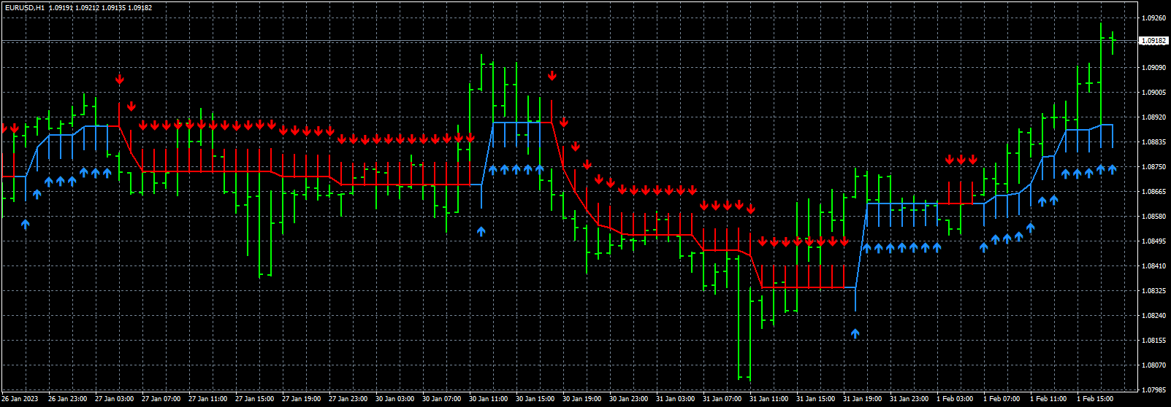The height and width of the screenshot is (407, 1171).
Task: Click the 1.09005 price axis label
Action: (1153, 93)
